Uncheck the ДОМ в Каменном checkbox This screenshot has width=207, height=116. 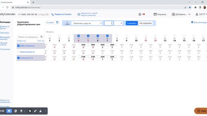tap(18, 46)
